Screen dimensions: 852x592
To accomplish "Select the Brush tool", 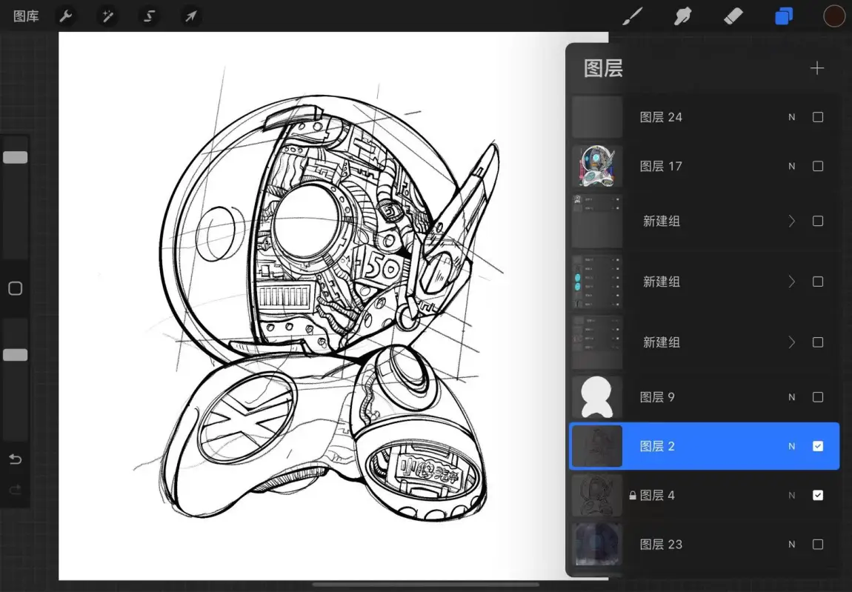I will 633,16.
